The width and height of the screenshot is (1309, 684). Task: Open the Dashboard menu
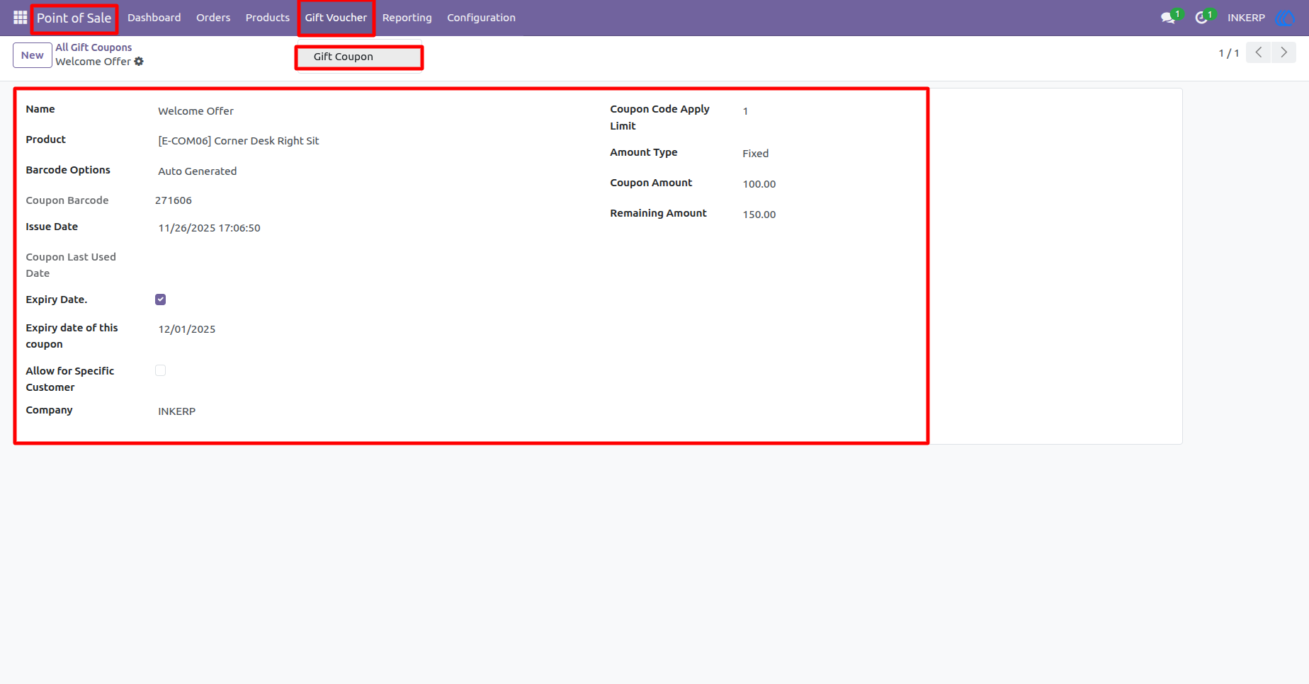click(x=154, y=18)
